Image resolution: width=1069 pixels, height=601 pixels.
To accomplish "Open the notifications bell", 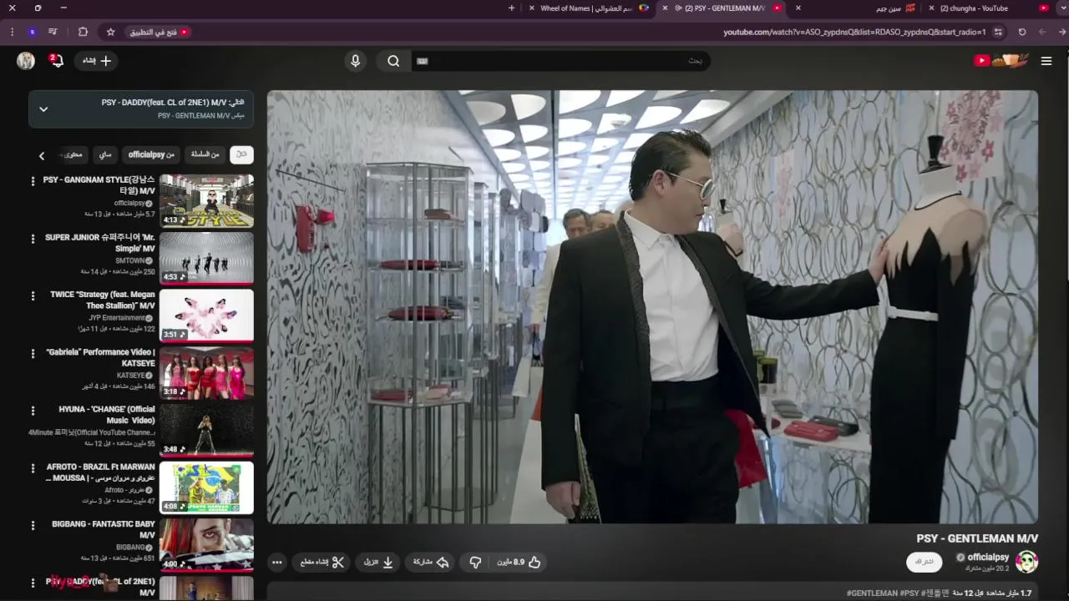I will (x=56, y=61).
